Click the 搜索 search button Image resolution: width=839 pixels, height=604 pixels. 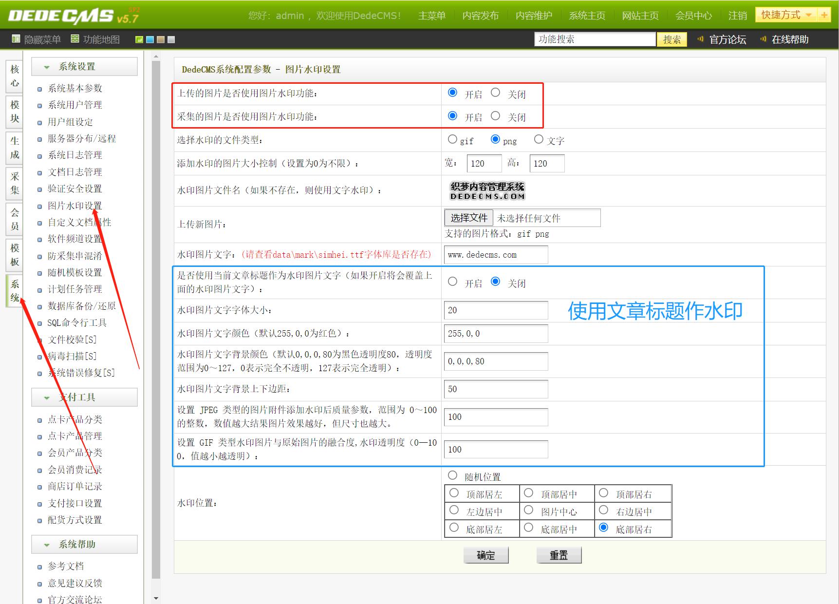point(672,39)
